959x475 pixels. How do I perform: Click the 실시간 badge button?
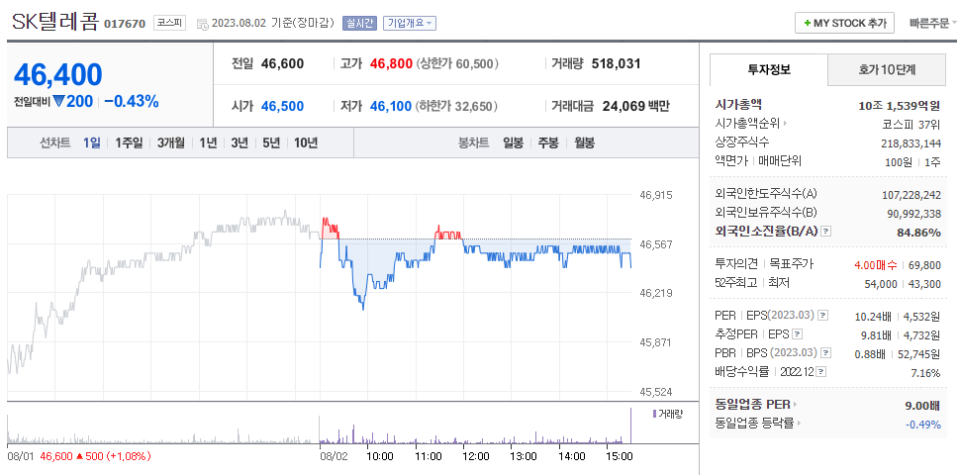(x=359, y=23)
